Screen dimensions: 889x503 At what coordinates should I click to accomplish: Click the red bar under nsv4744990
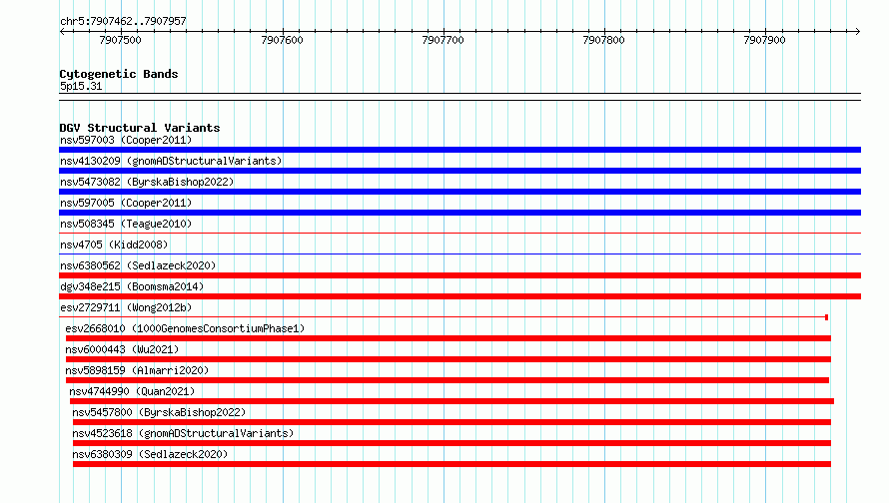point(451,401)
